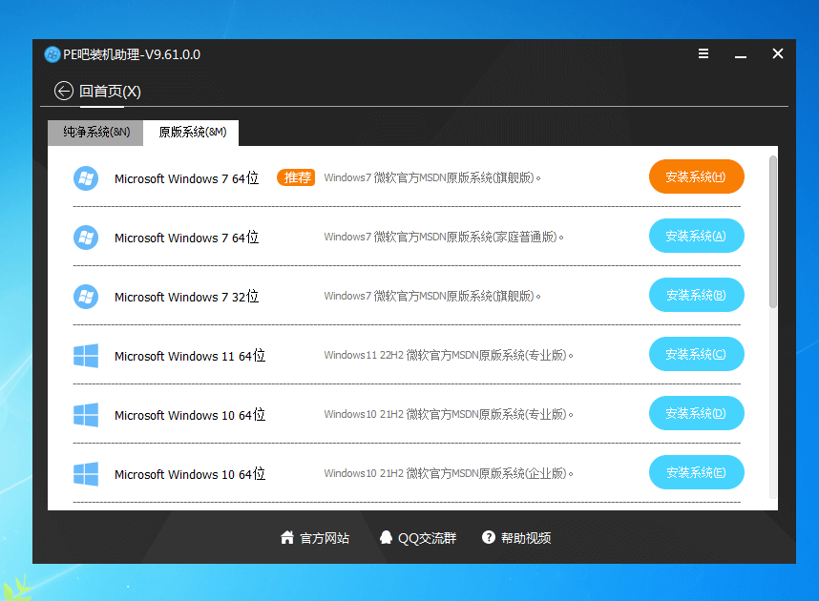Image resolution: width=819 pixels, height=601 pixels.
Task: Open the hamburger menu icon in title bar
Action: pos(703,53)
